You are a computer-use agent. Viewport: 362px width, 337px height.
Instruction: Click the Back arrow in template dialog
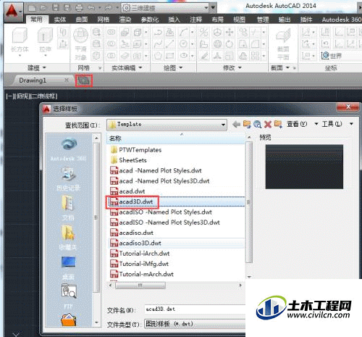coord(236,125)
